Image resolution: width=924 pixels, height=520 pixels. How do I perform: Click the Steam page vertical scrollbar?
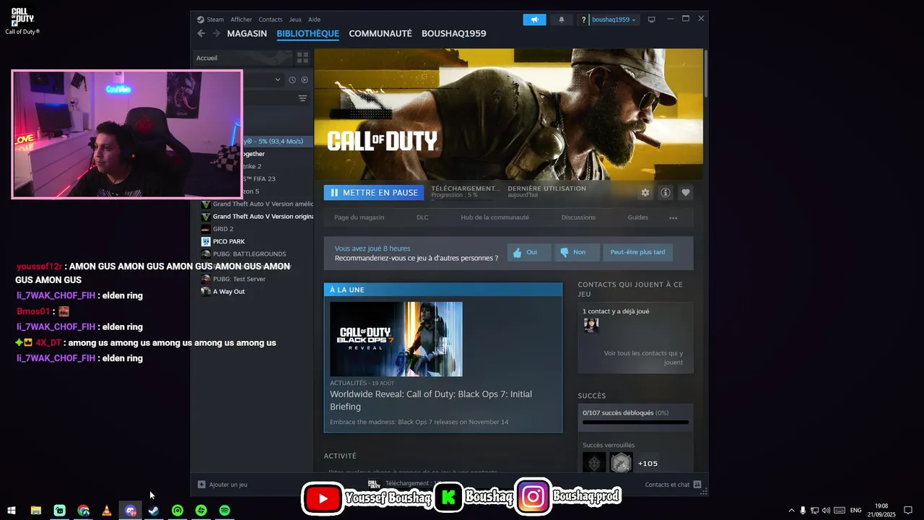point(706,72)
